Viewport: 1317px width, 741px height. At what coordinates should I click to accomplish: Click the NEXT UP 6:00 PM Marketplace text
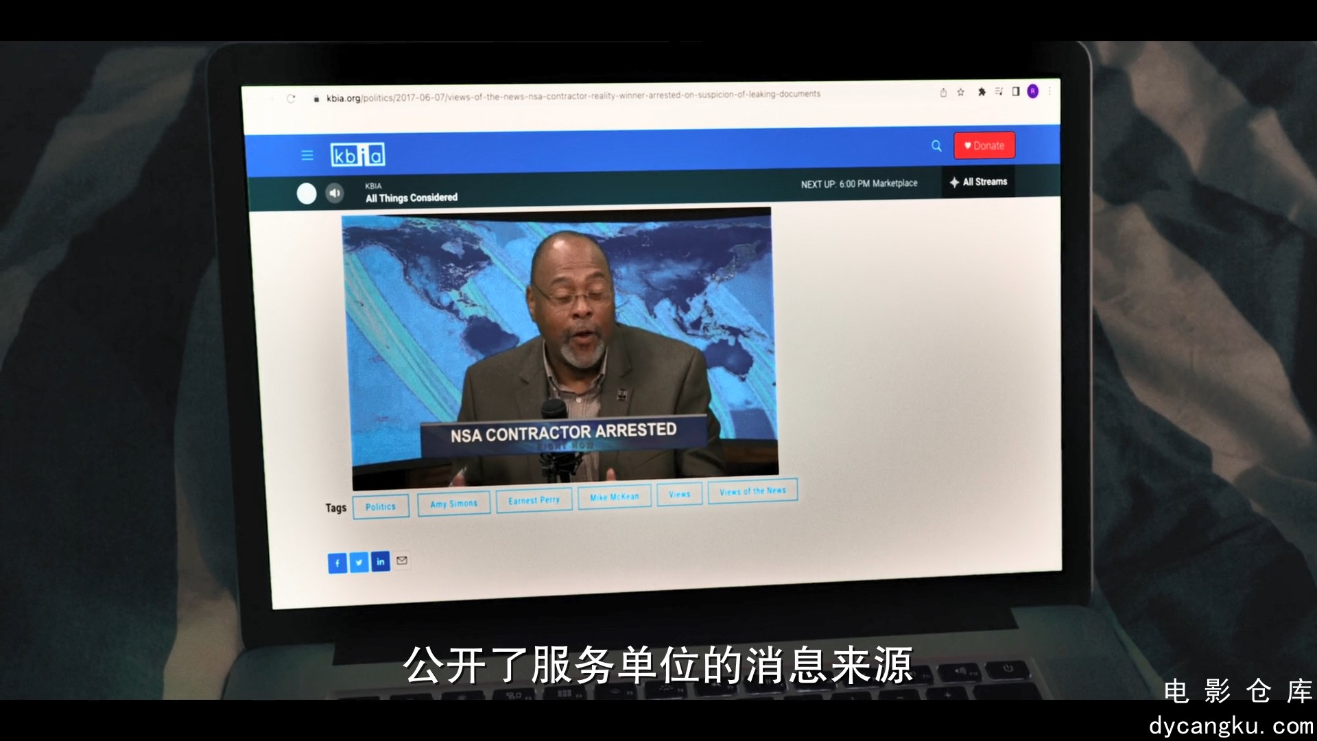tap(859, 184)
